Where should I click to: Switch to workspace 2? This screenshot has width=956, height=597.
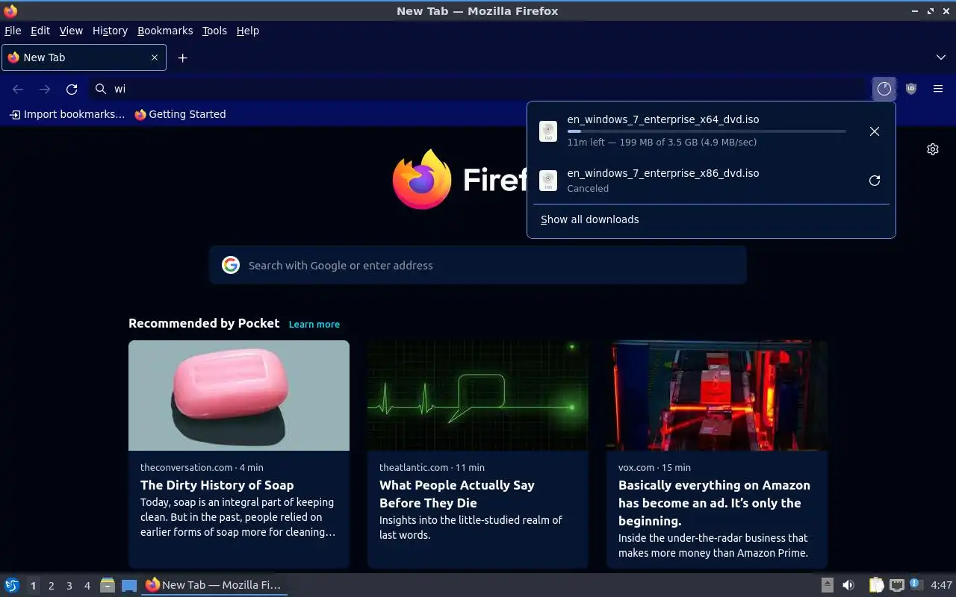click(x=51, y=586)
